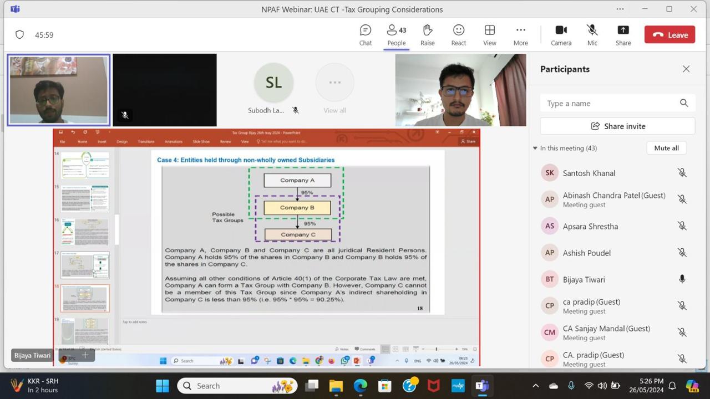Collapse the In this meeting list

[535, 148]
